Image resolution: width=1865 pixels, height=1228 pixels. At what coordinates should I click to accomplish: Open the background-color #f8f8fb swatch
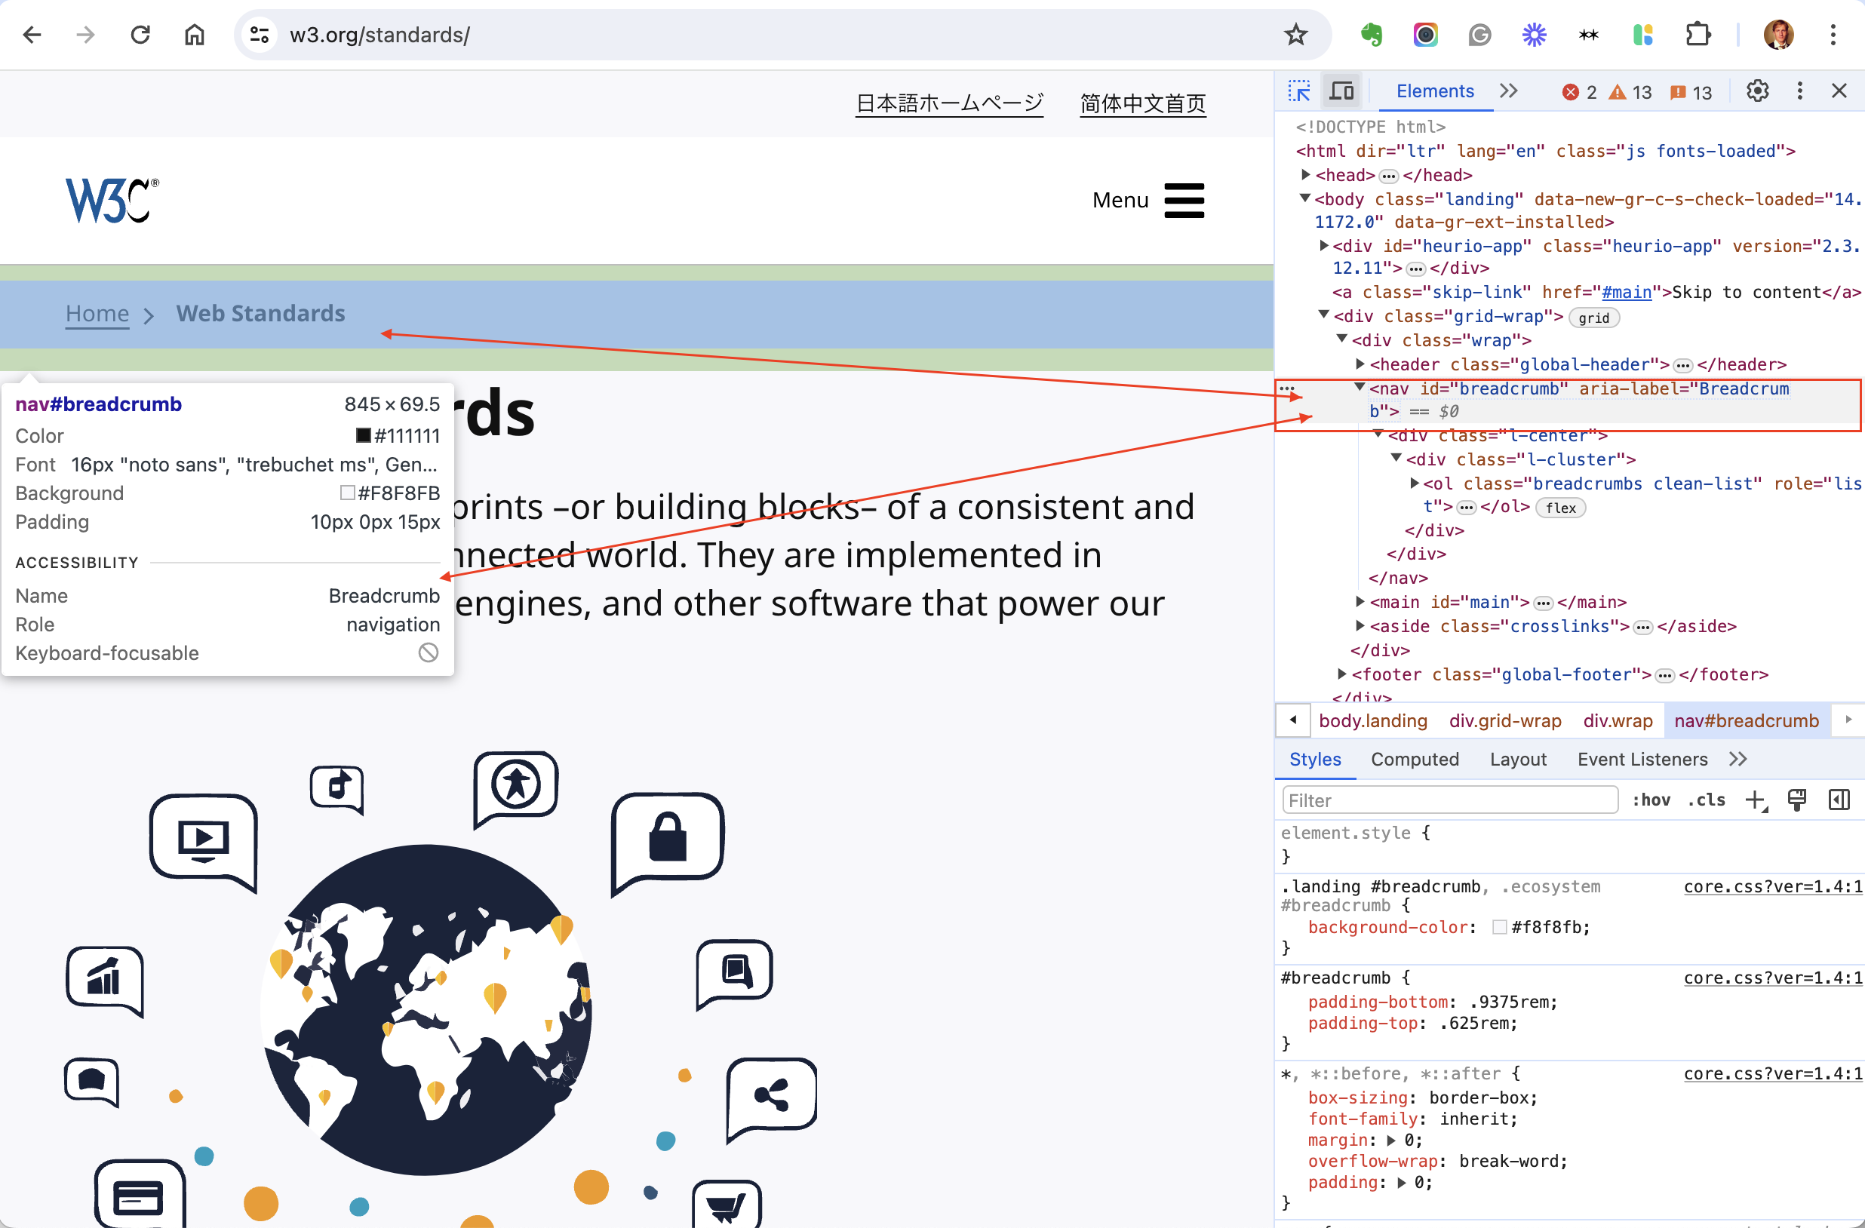pos(1499,926)
